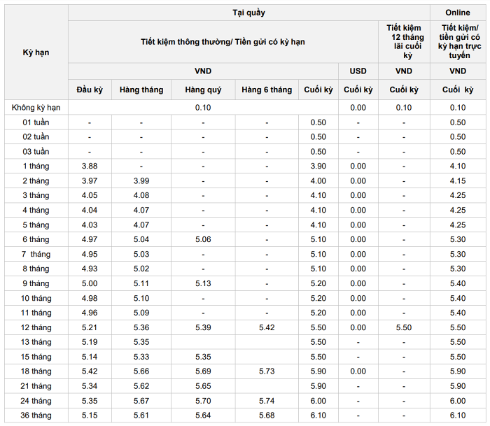Click the 5.74 rate in 24 tháng row
This screenshot has height=426, width=490.
(267, 401)
